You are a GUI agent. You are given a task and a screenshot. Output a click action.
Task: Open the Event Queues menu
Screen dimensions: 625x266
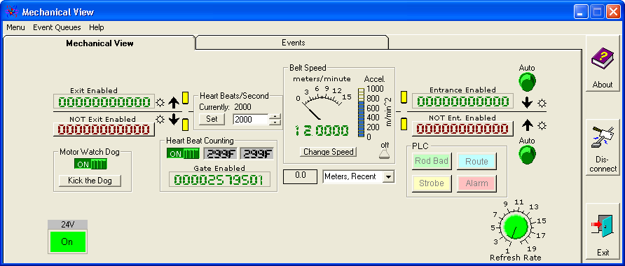click(57, 27)
